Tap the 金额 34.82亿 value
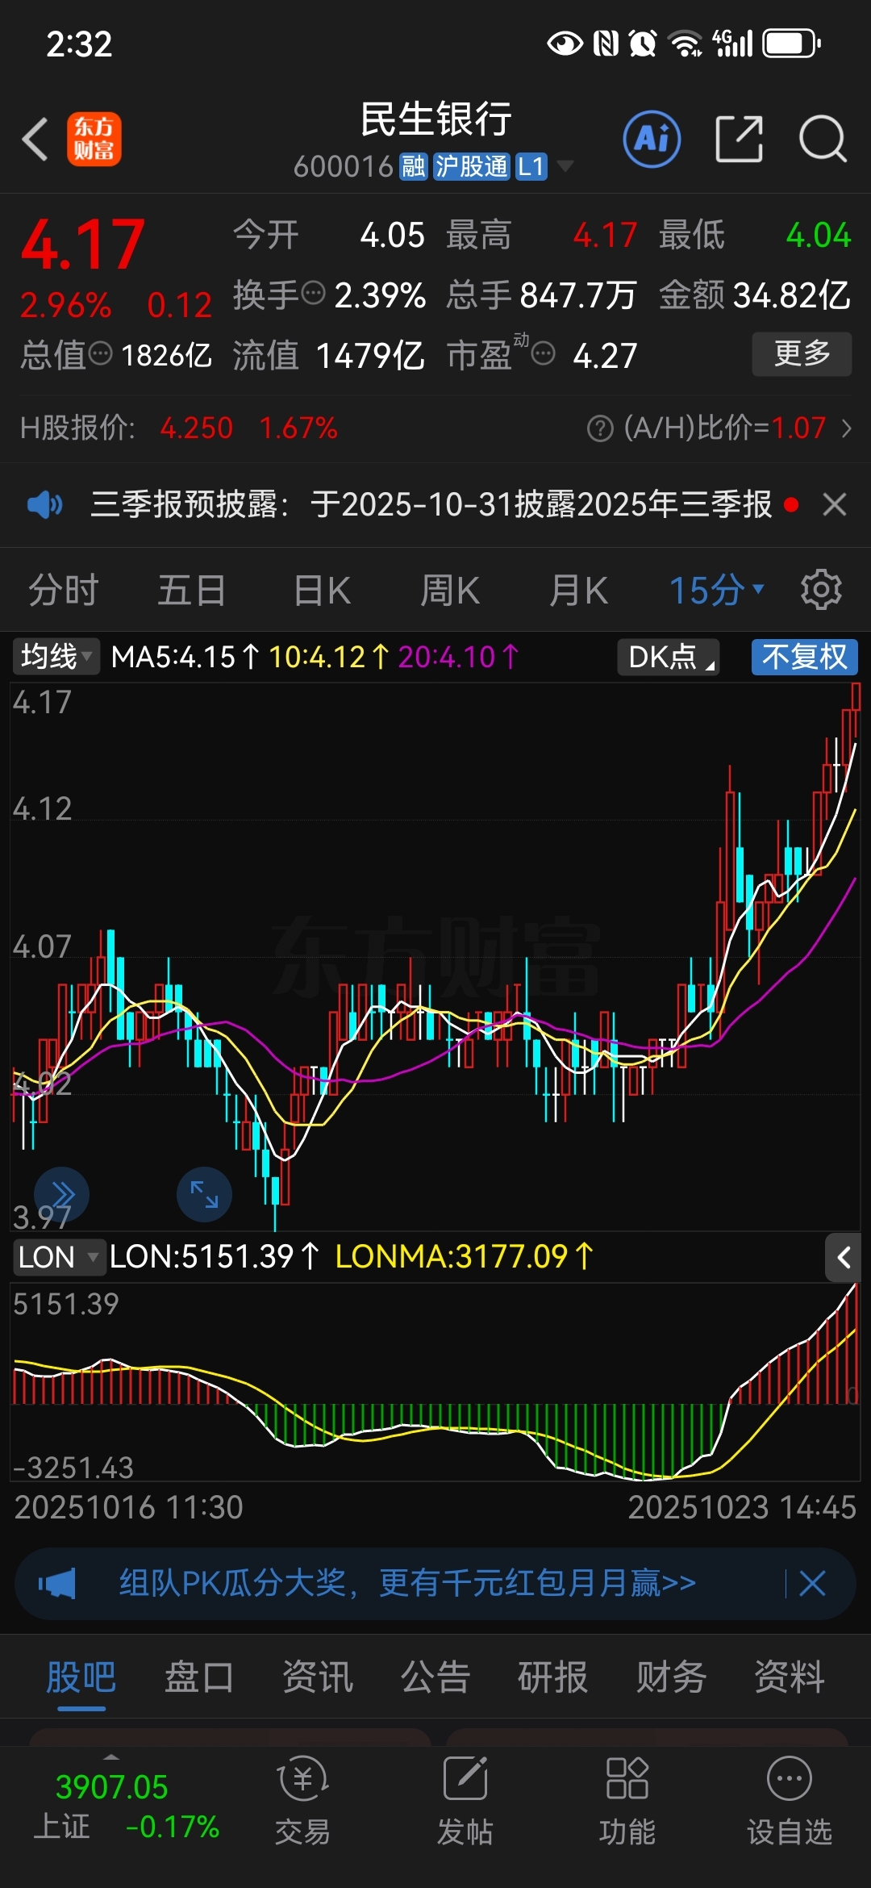The height and width of the screenshot is (1888, 871). (x=792, y=295)
